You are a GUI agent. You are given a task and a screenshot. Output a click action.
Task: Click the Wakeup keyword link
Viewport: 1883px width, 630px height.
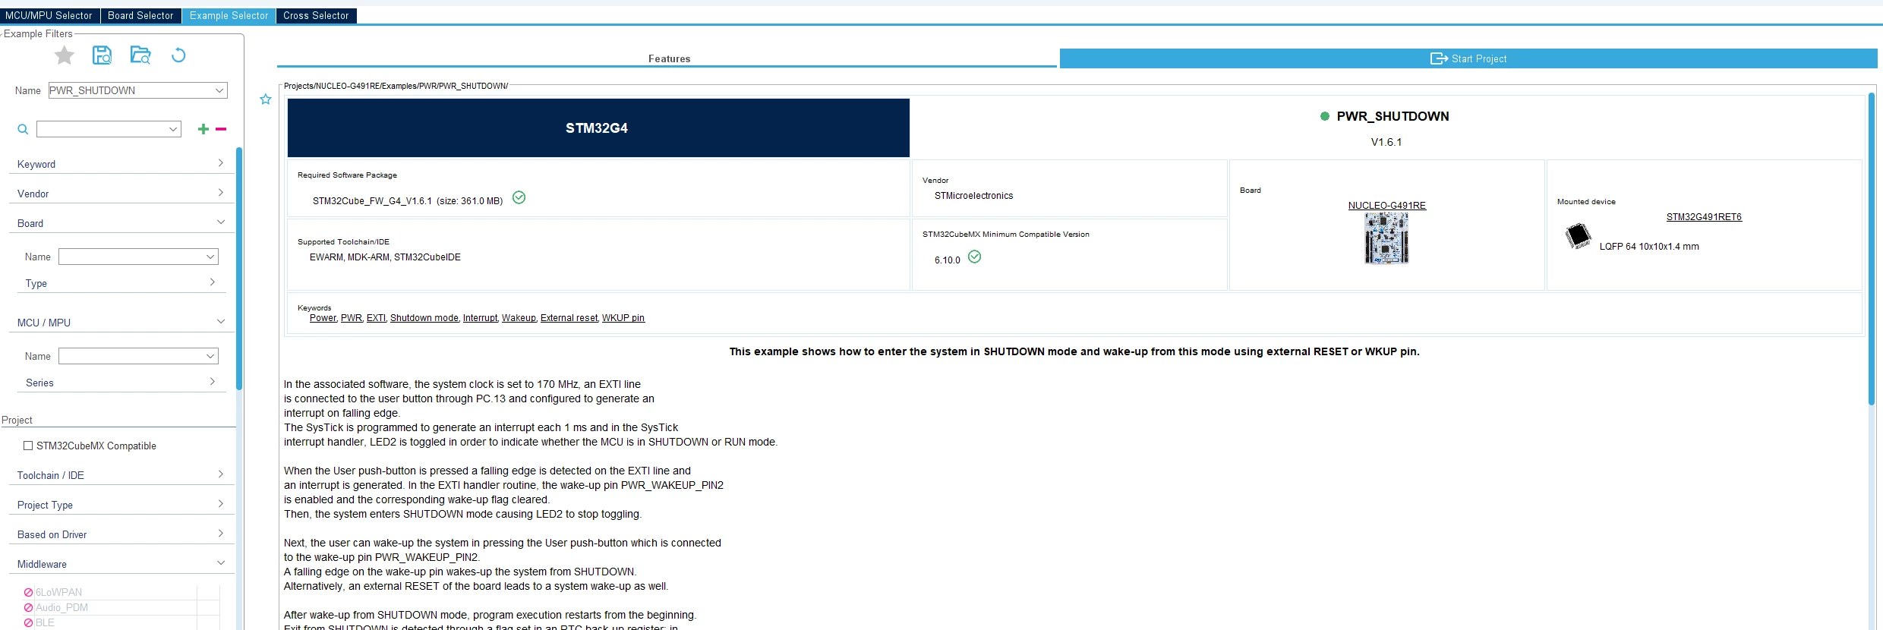pyautogui.click(x=519, y=318)
